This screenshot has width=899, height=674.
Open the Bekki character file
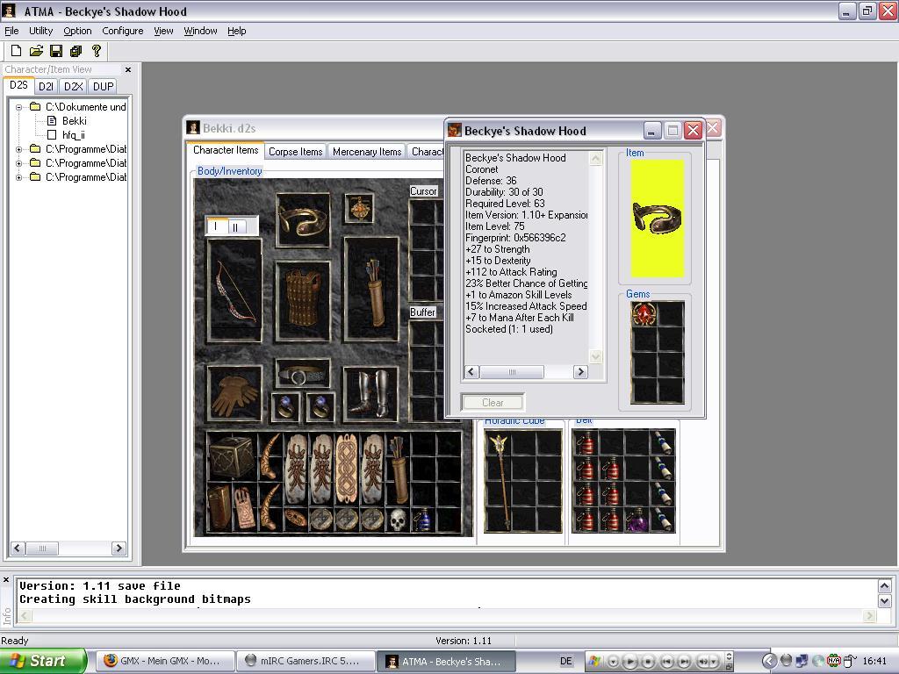tap(74, 121)
